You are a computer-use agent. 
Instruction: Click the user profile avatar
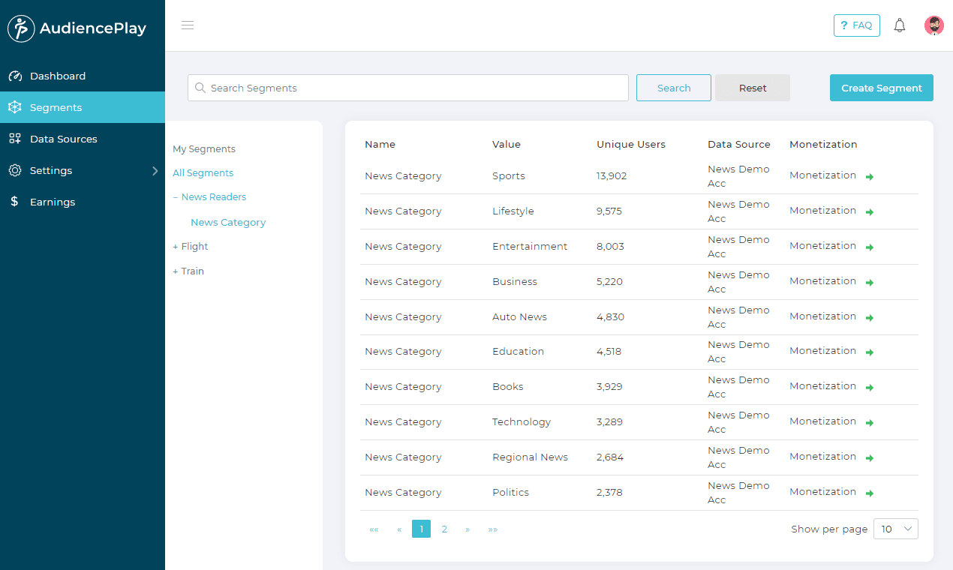933,25
